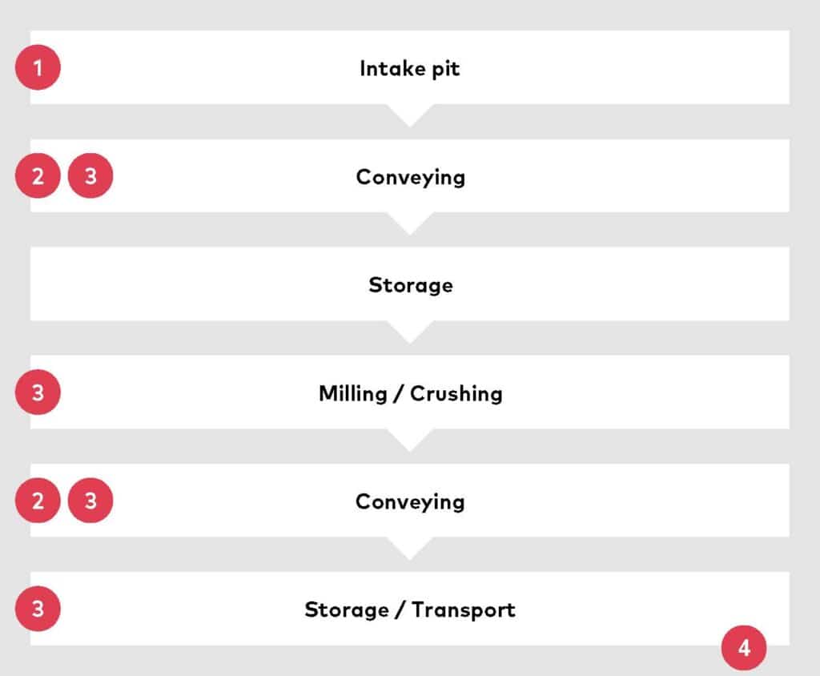Screen dimensions: 820x676
Task: Click the arrow below Milling / Crushing
Action: click(x=410, y=440)
